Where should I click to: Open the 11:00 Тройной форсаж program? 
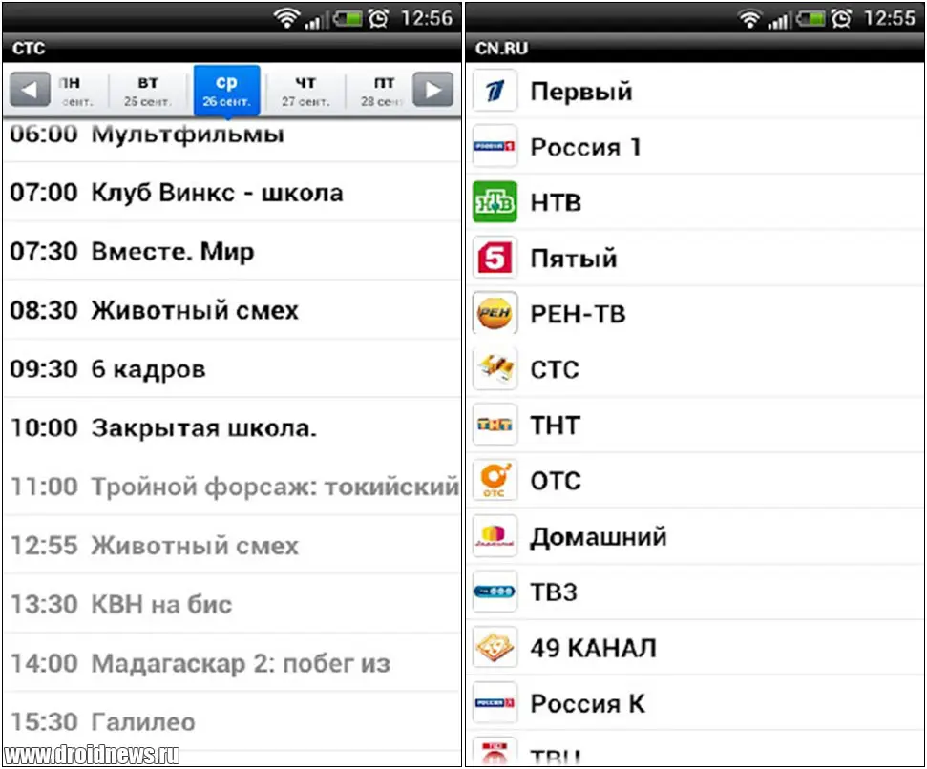point(232,487)
